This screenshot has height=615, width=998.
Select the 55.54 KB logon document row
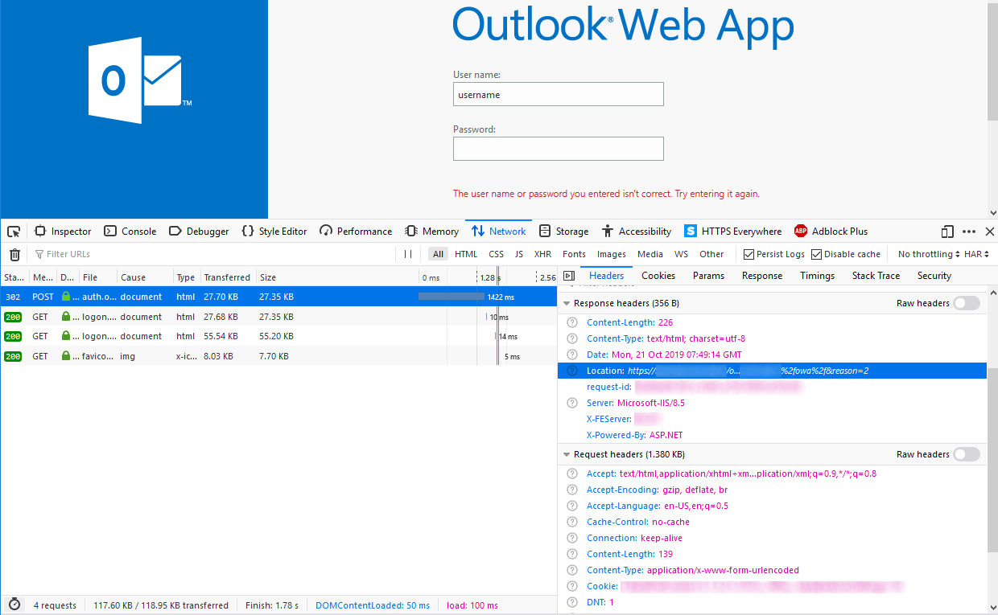278,336
